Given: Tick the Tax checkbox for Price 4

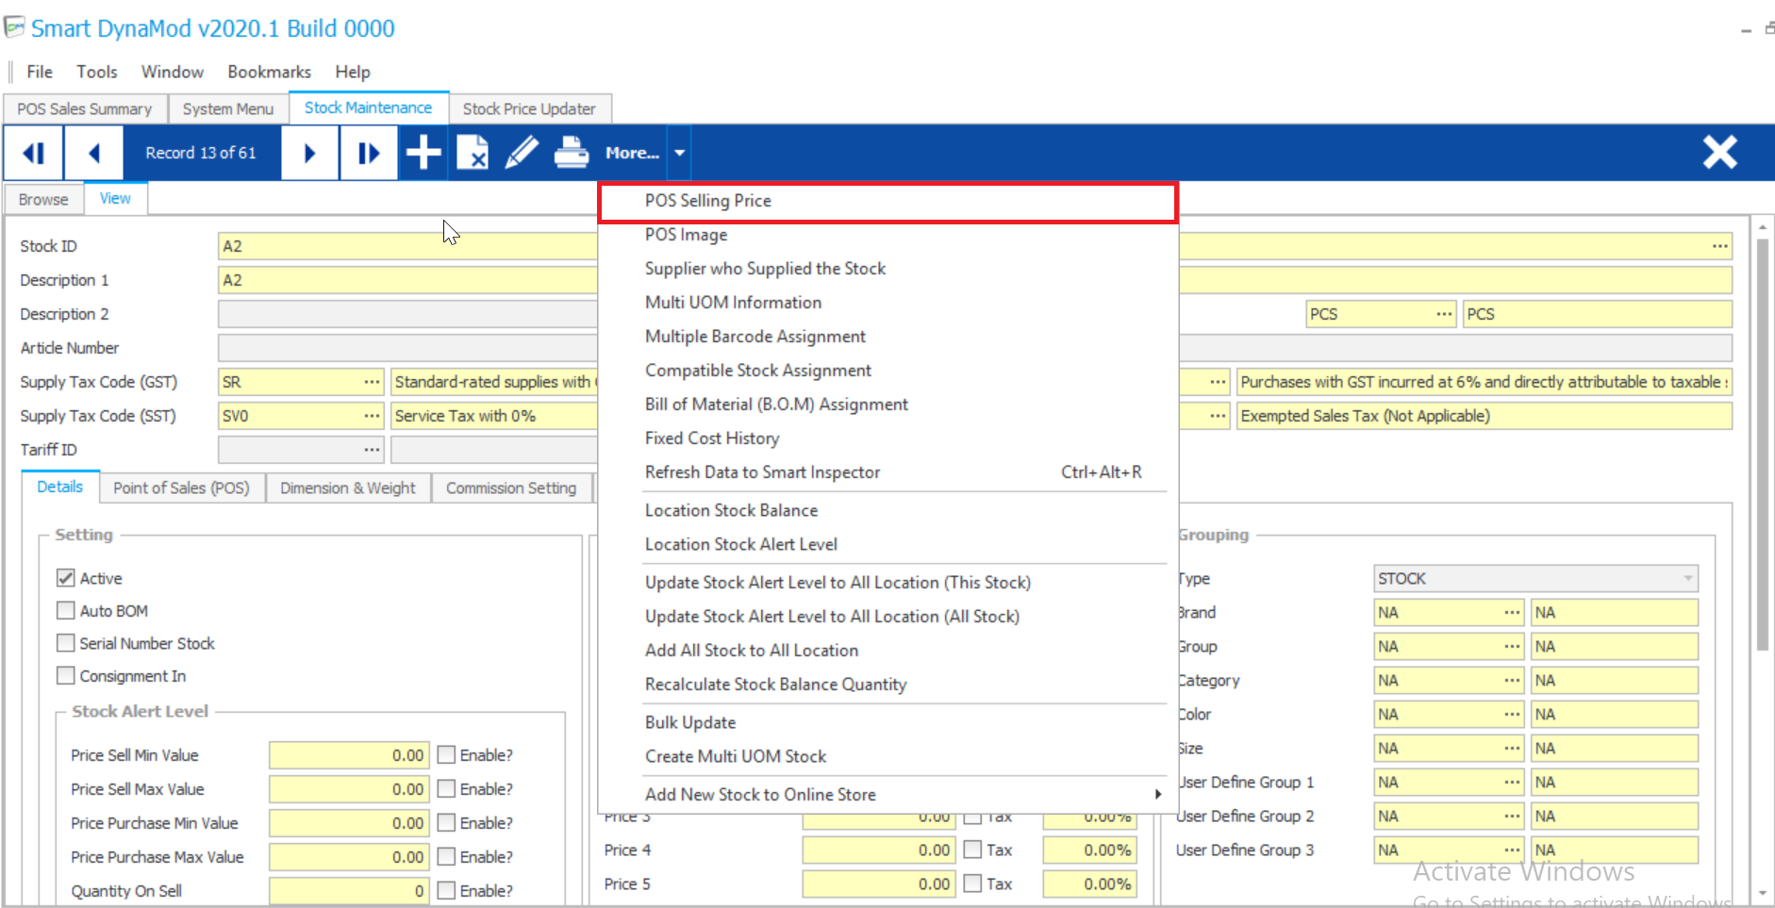Looking at the screenshot, I should 972,850.
